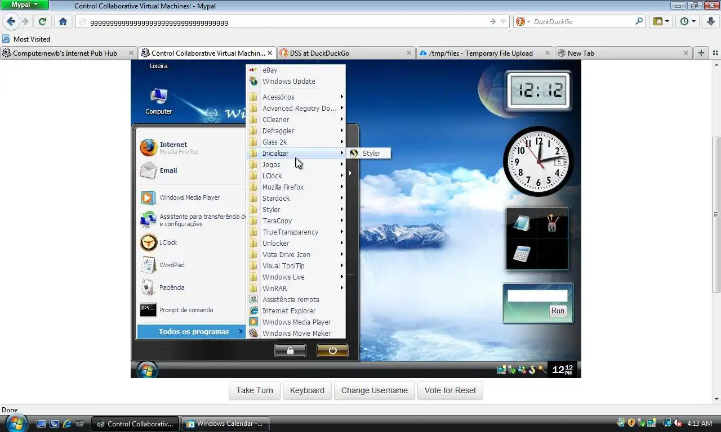721x432 pixels.
Task: Click the search magnifier icon in DuckDuckGo box
Action: (639, 21)
